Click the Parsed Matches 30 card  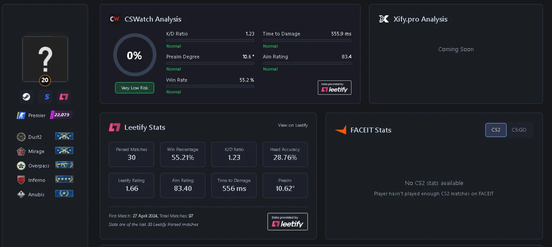(131, 154)
